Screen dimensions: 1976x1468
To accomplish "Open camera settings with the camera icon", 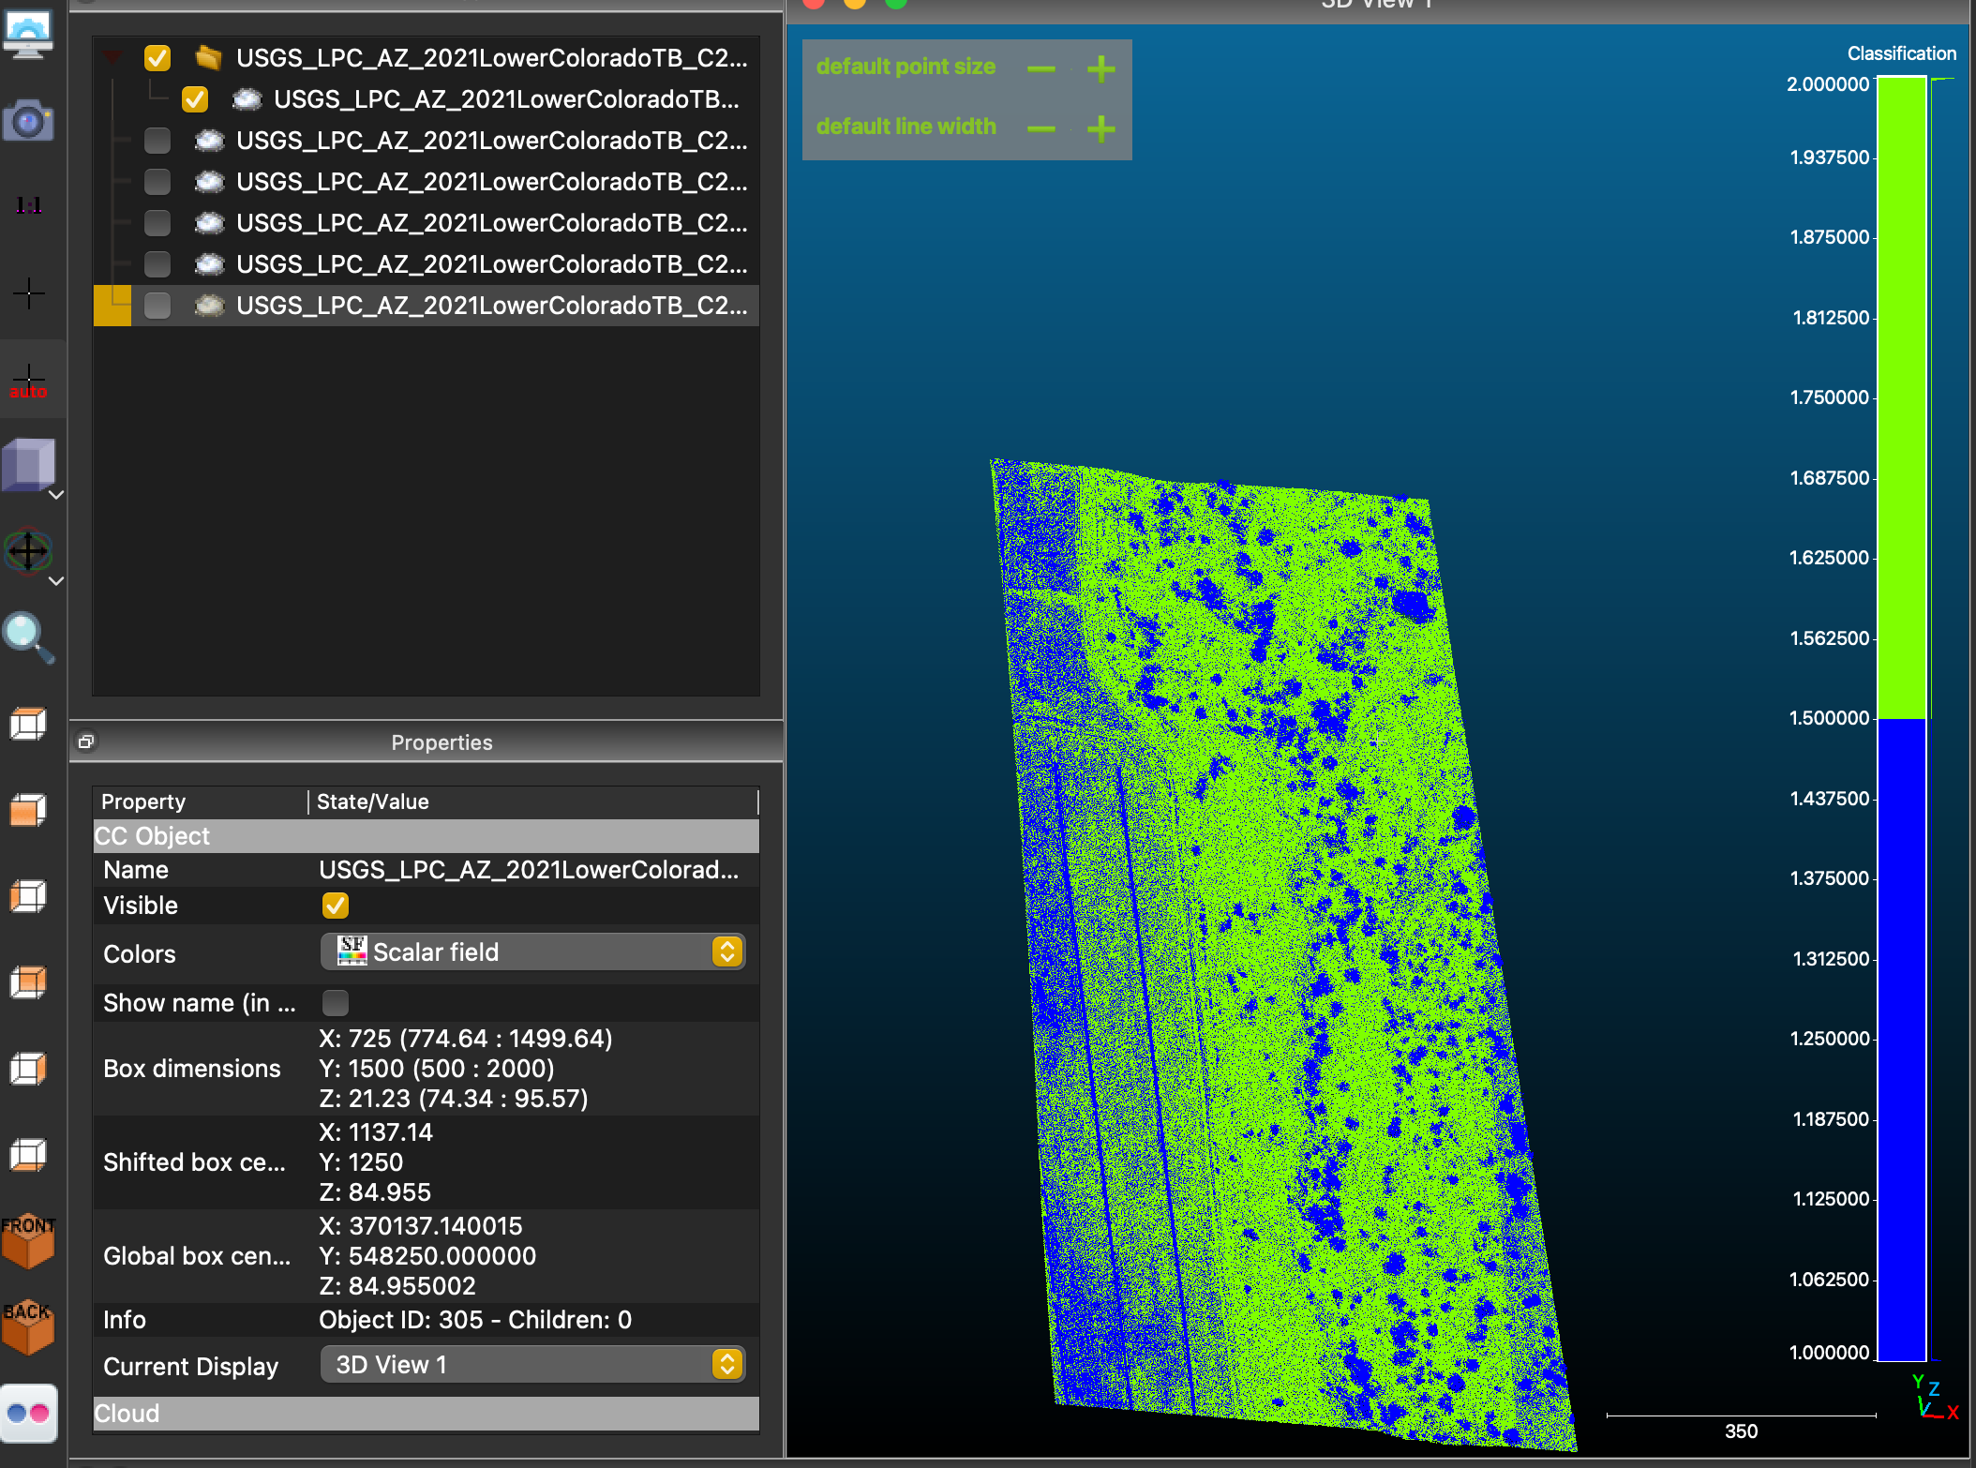I will [28, 120].
